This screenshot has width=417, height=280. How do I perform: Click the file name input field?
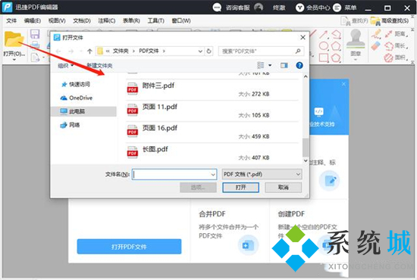[x=174, y=175]
